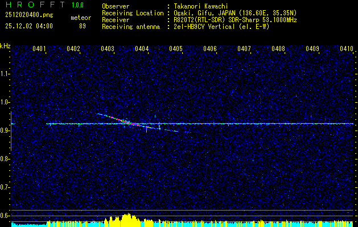Click the 0.8 kHz axis label
The width and height of the screenshot is (358, 227).
click(x=5, y=159)
